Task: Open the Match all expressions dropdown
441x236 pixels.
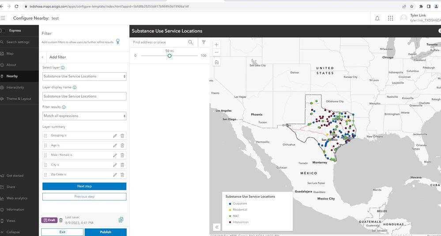Action: pyautogui.click(x=84, y=116)
